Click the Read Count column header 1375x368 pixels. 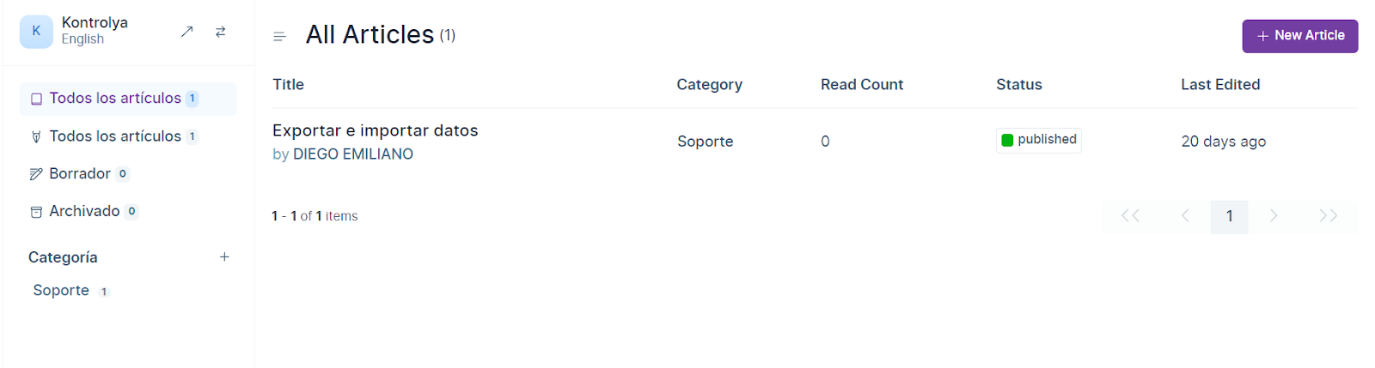(x=861, y=85)
